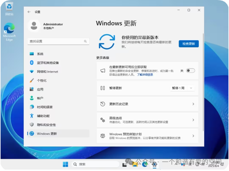Screen dimensions: 229x171
Task: Go to Bluetooth and other devices
Action: coord(48,63)
